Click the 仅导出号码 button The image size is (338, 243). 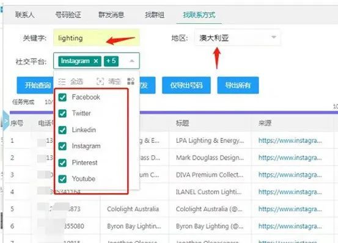pyautogui.click(x=186, y=85)
